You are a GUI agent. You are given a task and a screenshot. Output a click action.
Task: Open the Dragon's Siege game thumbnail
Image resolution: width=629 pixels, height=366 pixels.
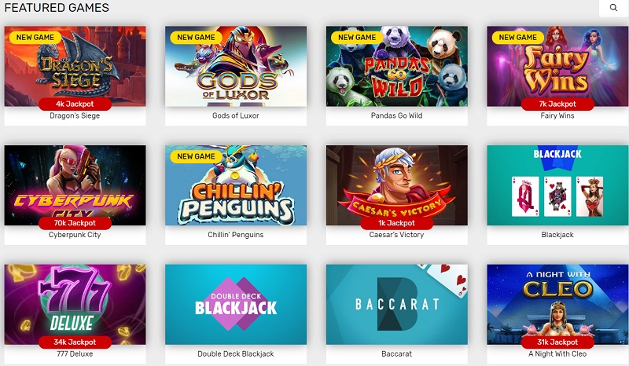[75, 66]
